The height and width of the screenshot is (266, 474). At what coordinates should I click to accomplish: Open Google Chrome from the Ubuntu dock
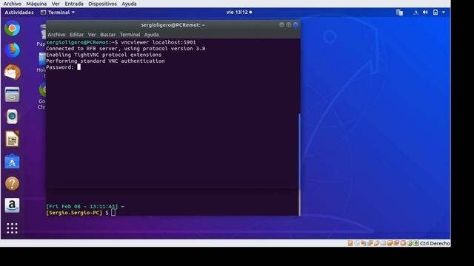[12, 29]
